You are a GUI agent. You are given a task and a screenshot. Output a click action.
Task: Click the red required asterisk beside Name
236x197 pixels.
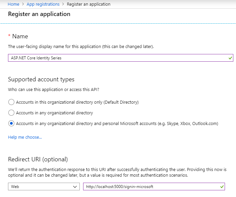coord(9,36)
